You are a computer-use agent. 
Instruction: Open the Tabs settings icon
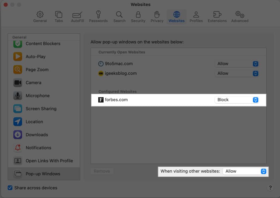pyautogui.click(x=58, y=14)
